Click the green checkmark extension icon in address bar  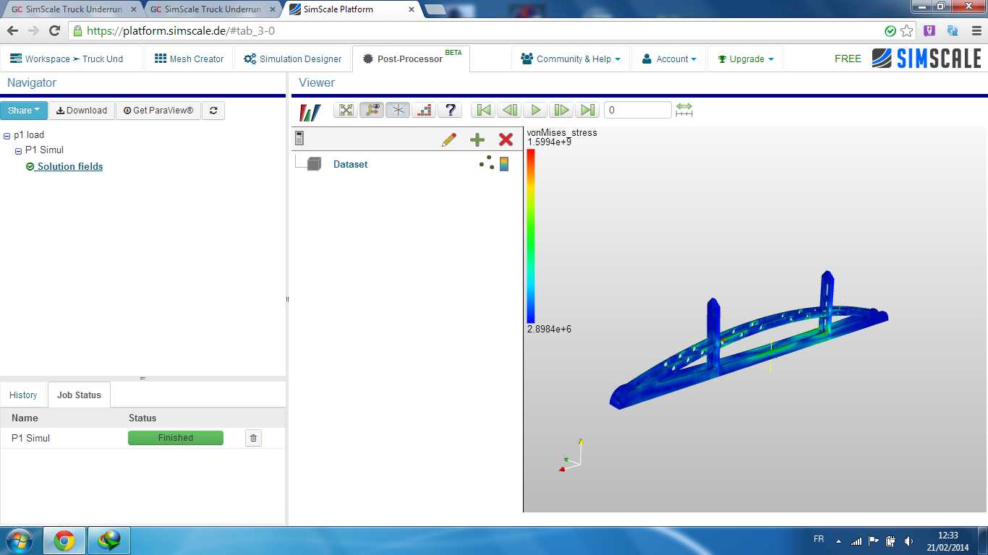(x=890, y=31)
